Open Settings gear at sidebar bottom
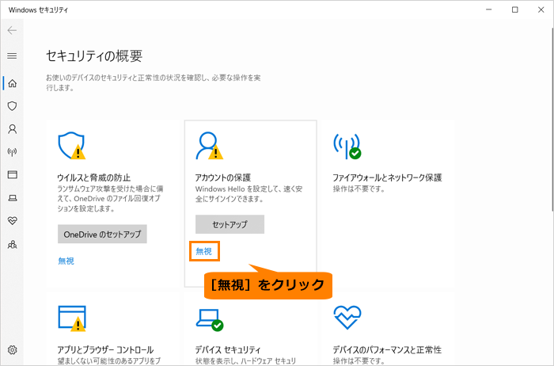This screenshot has height=366, width=554. click(13, 349)
